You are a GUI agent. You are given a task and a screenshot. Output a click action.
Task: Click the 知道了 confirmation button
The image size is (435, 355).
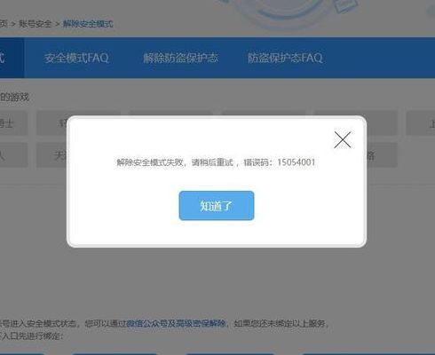pos(217,206)
